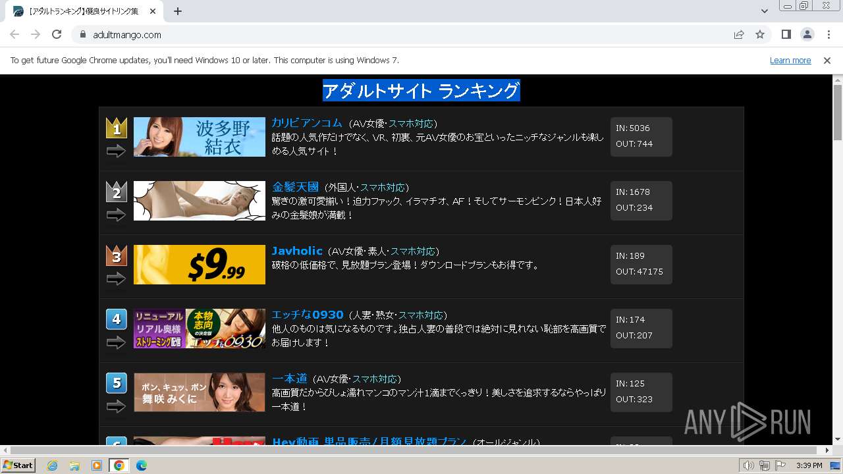Click the browser Forward arrow
The image size is (843, 474).
point(36,35)
